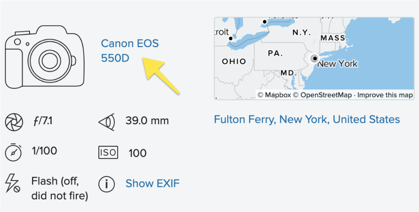Click the aperture shutter icon
The height and width of the screenshot is (212, 419).
click(x=13, y=121)
